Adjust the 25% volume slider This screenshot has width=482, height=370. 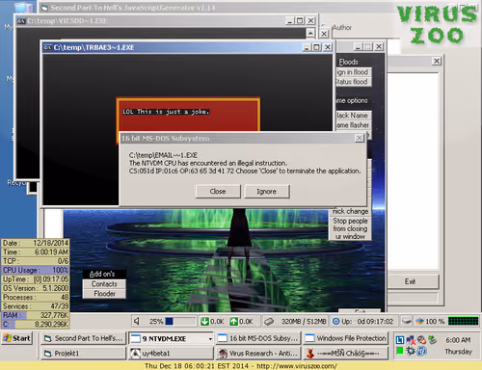pos(180,321)
